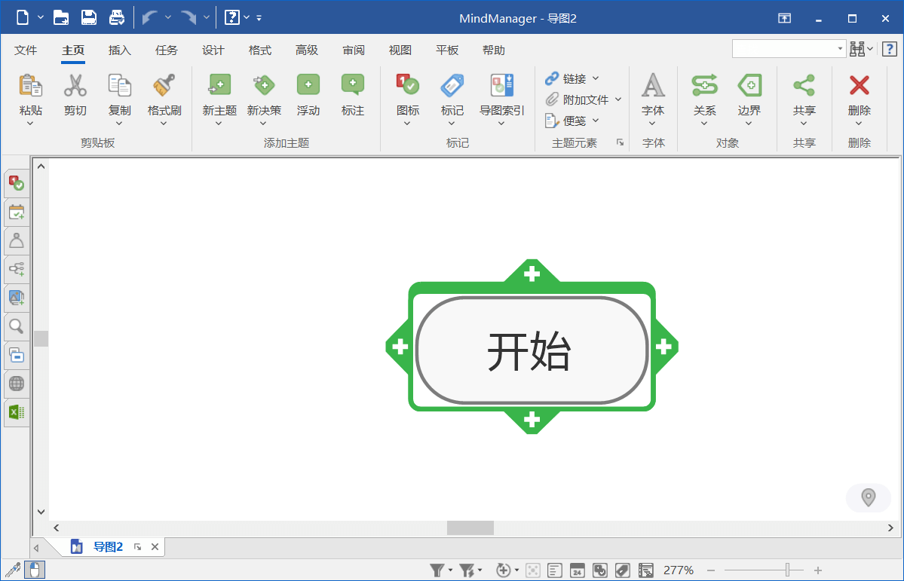Image resolution: width=904 pixels, height=581 pixels.
Task: Click the Print icon in quick access toolbar
Action: click(x=117, y=17)
